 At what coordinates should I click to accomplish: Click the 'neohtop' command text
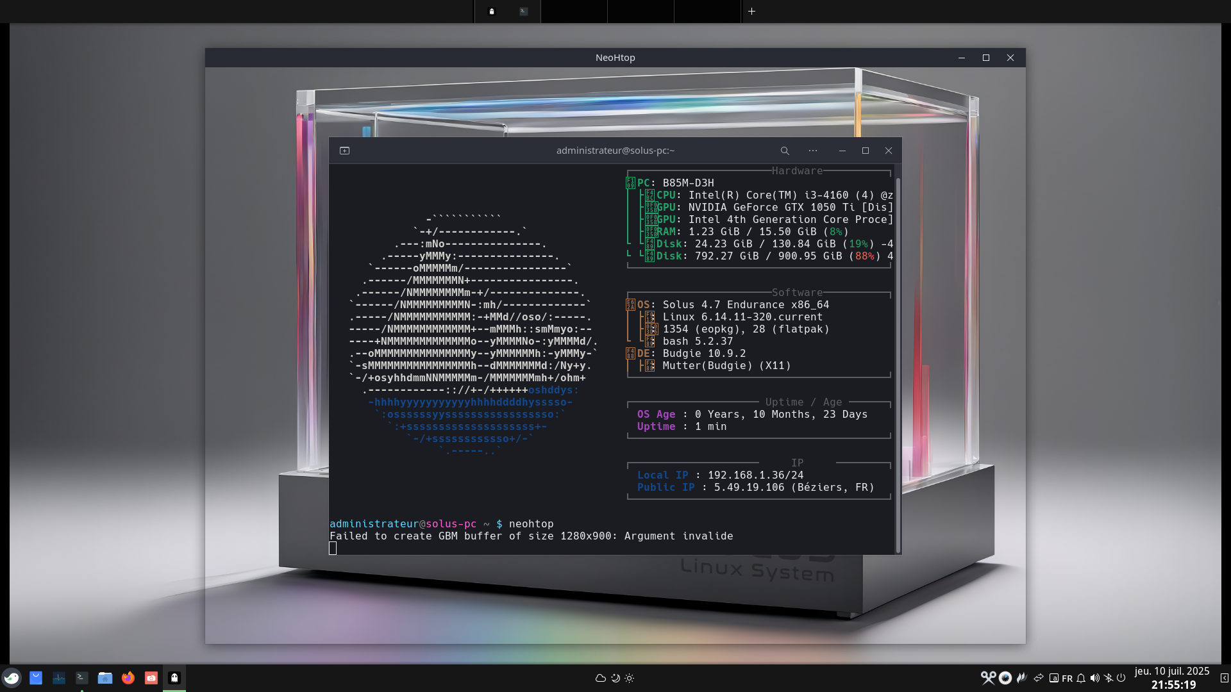(x=531, y=524)
